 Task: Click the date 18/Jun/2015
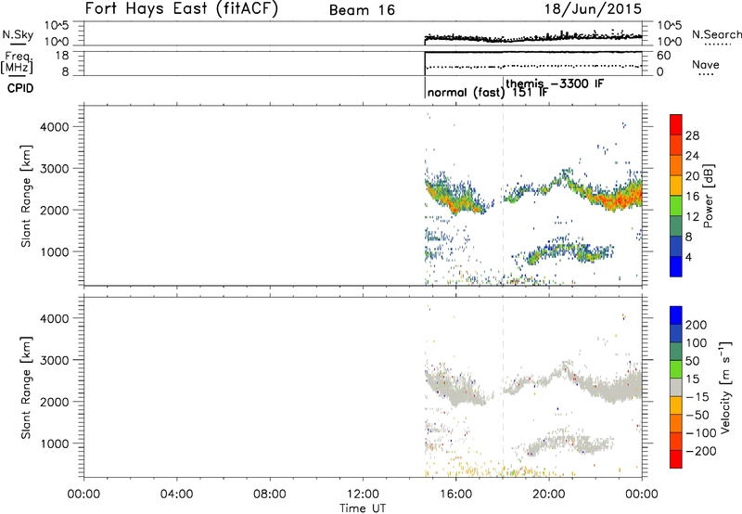pos(593,8)
